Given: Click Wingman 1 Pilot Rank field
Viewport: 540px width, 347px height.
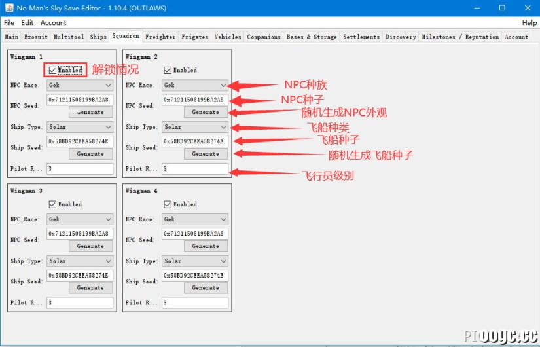Looking at the screenshot, I should [80, 169].
